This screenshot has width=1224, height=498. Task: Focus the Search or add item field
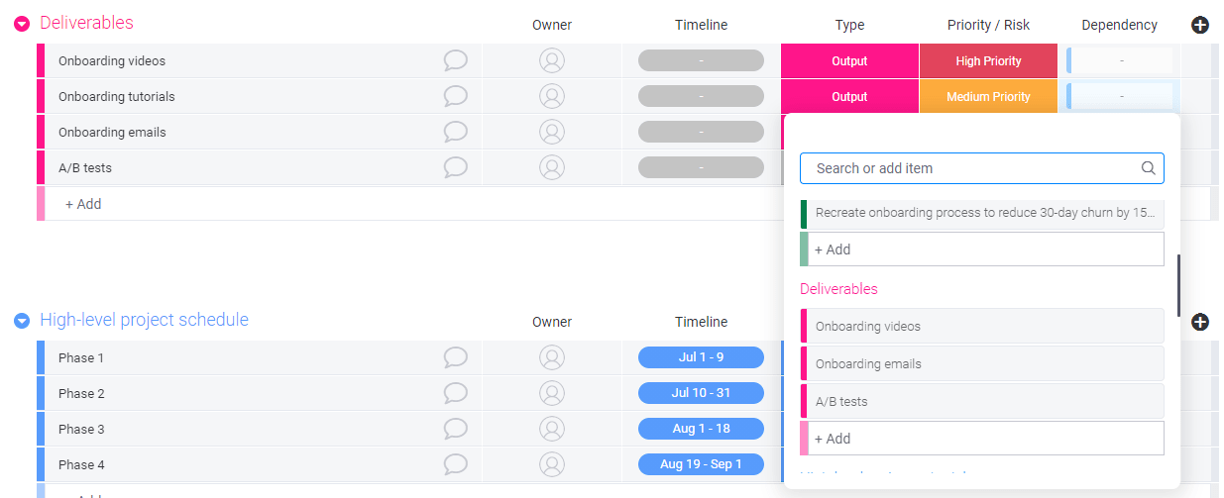click(971, 168)
